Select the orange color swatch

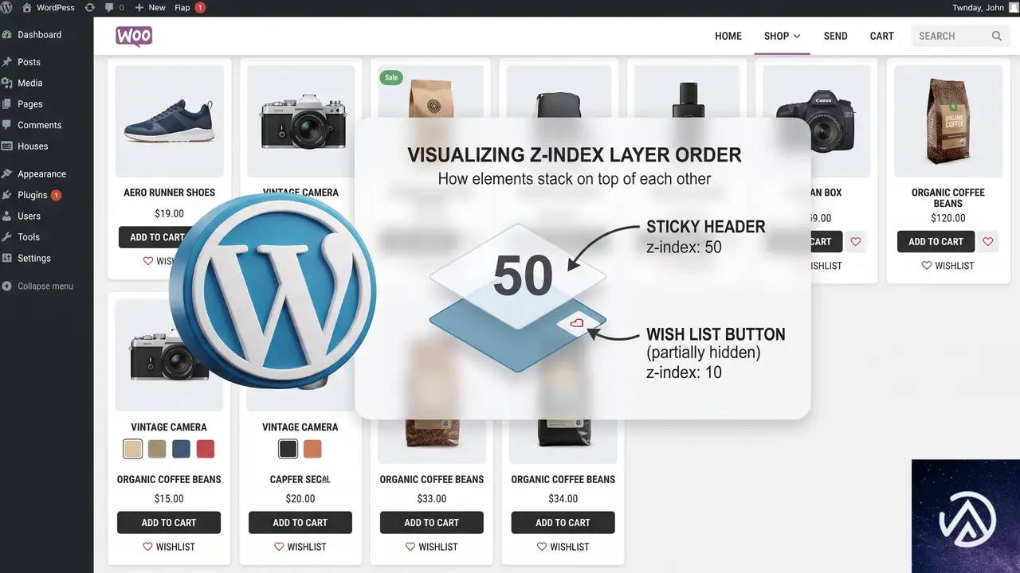point(312,449)
